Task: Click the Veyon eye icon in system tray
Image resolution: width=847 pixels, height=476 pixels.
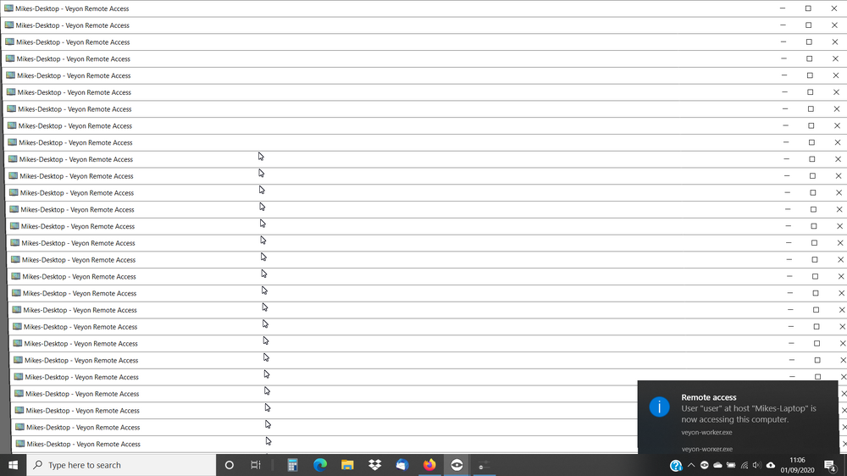Action: [705, 465]
